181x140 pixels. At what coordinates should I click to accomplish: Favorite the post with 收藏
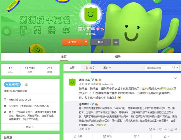(78, 137)
